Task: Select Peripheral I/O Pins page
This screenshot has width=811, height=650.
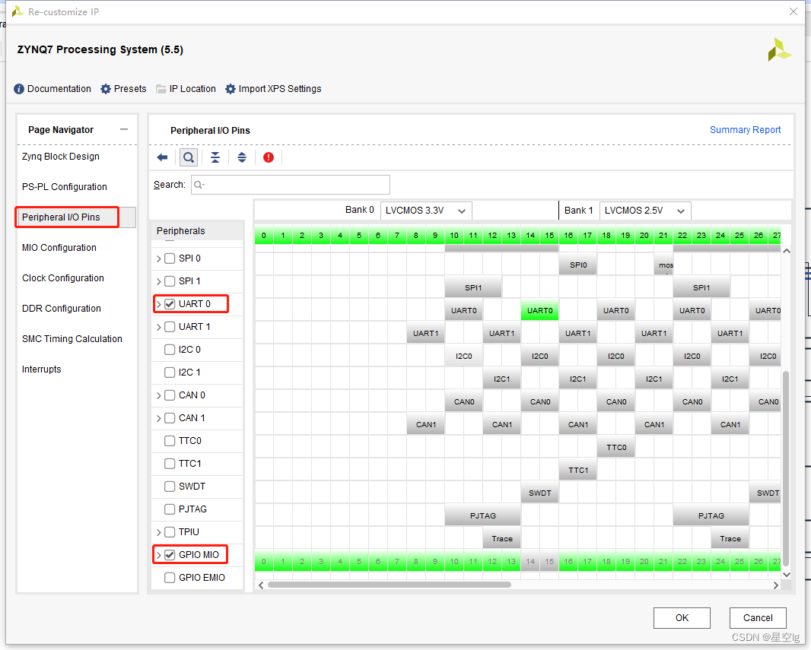Action: (x=61, y=217)
